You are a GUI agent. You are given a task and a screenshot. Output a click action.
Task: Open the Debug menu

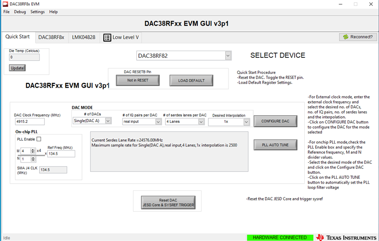20,12
